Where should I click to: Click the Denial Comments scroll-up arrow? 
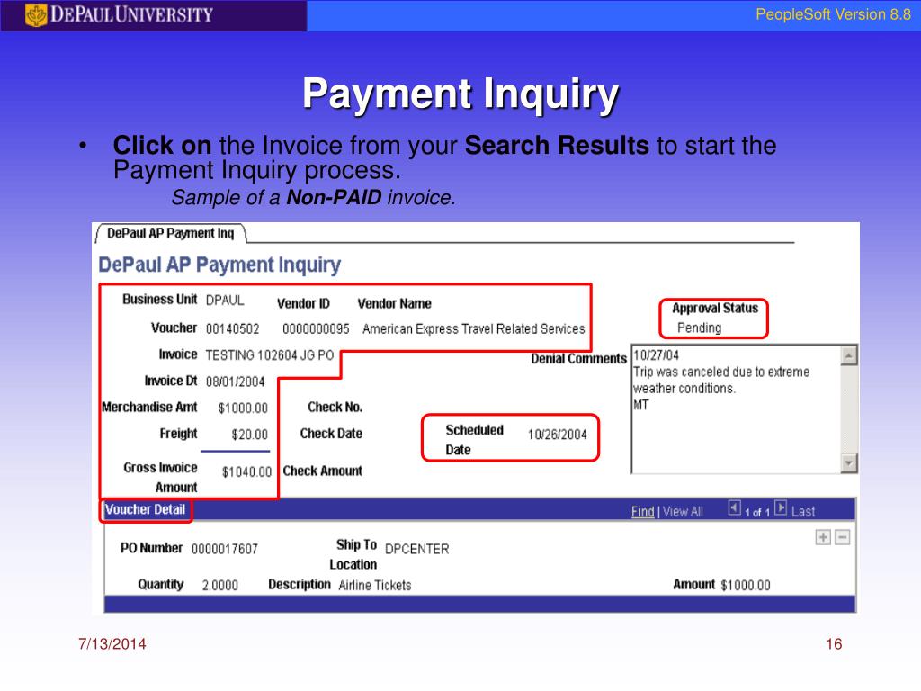[x=849, y=356]
